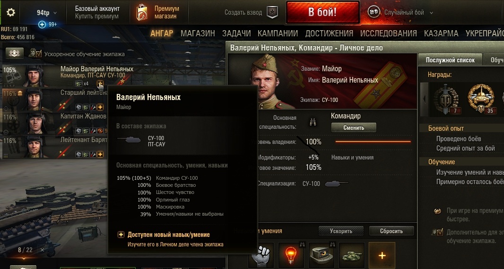Click the blue plus icon next to 99+
The width and height of the screenshot is (504, 269).
point(42,25)
